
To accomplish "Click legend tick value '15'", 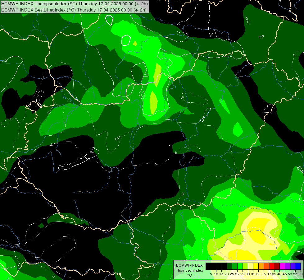I will click(221, 274).
